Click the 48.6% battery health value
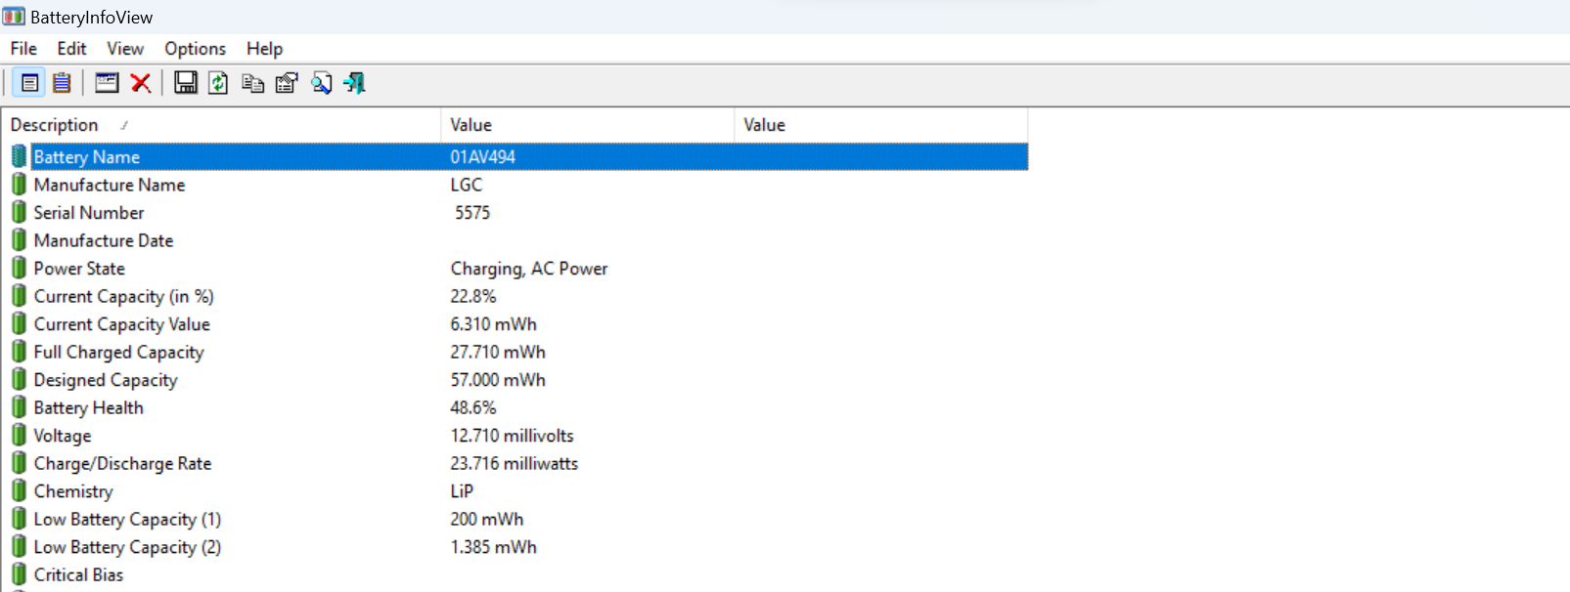Image resolution: width=1570 pixels, height=592 pixels. tap(473, 407)
